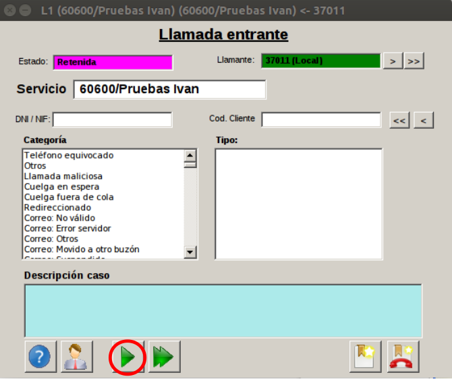Click inside the empty Tipo list box
Image resolution: width=452 pixels, height=379 pixels.
point(299,204)
